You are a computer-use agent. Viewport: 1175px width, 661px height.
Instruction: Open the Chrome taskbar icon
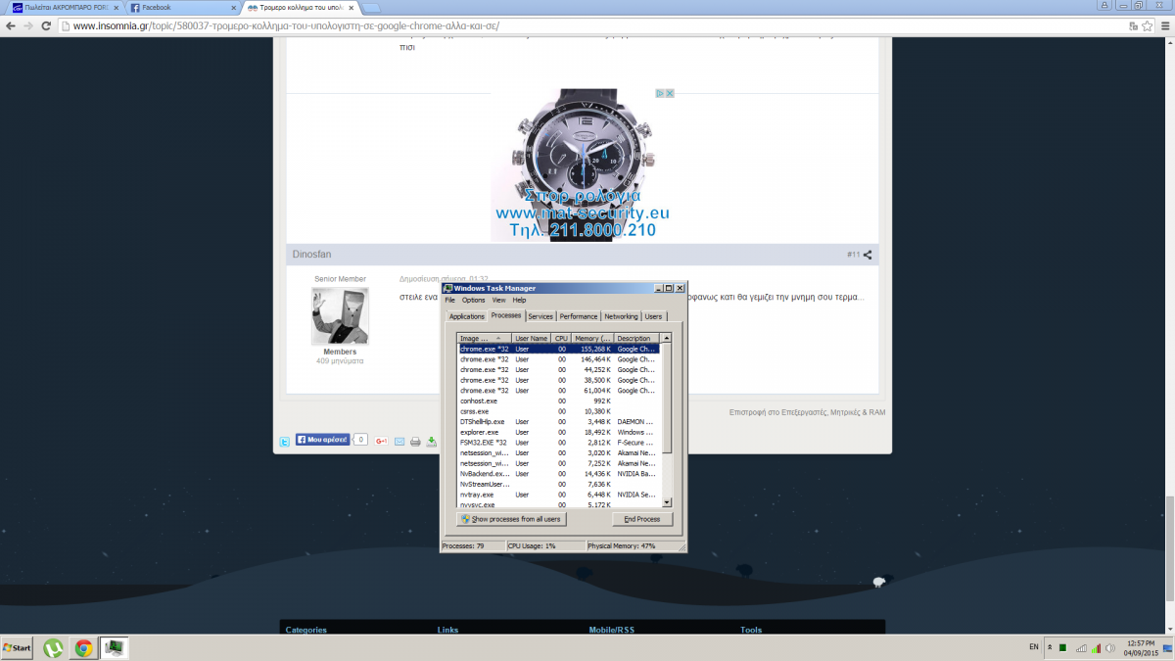tap(84, 647)
